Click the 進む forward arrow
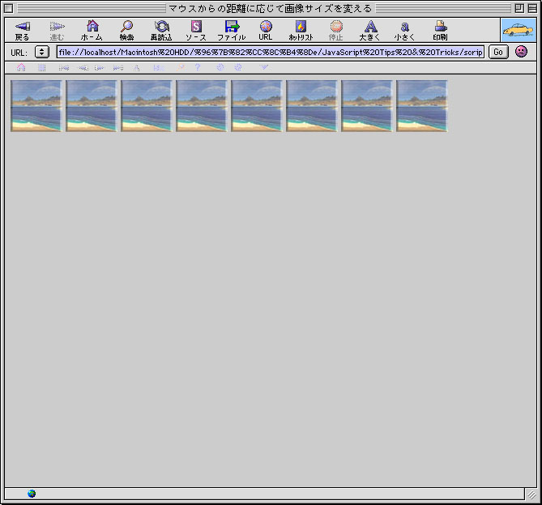This screenshot has width=542, height=505. pyautogui.click(x=57, y=31)
